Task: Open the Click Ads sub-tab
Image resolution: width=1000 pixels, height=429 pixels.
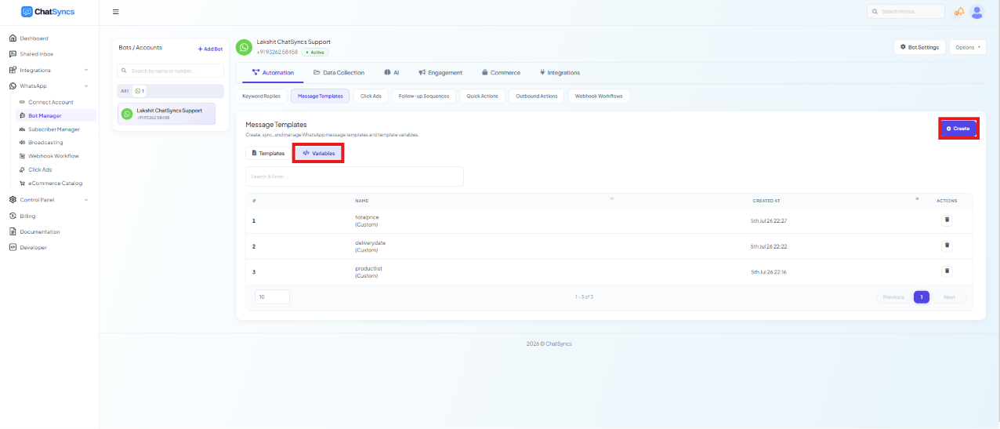Action: tap(371, 96)
